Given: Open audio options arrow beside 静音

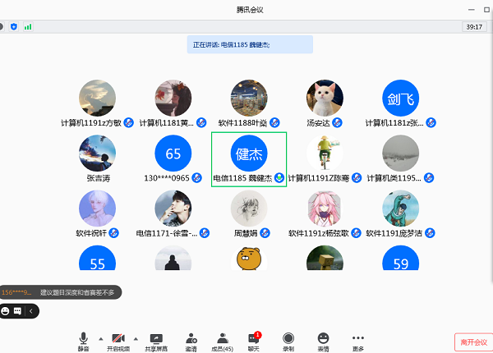Looking at the screenshot, I should click(x=101, y=339).
